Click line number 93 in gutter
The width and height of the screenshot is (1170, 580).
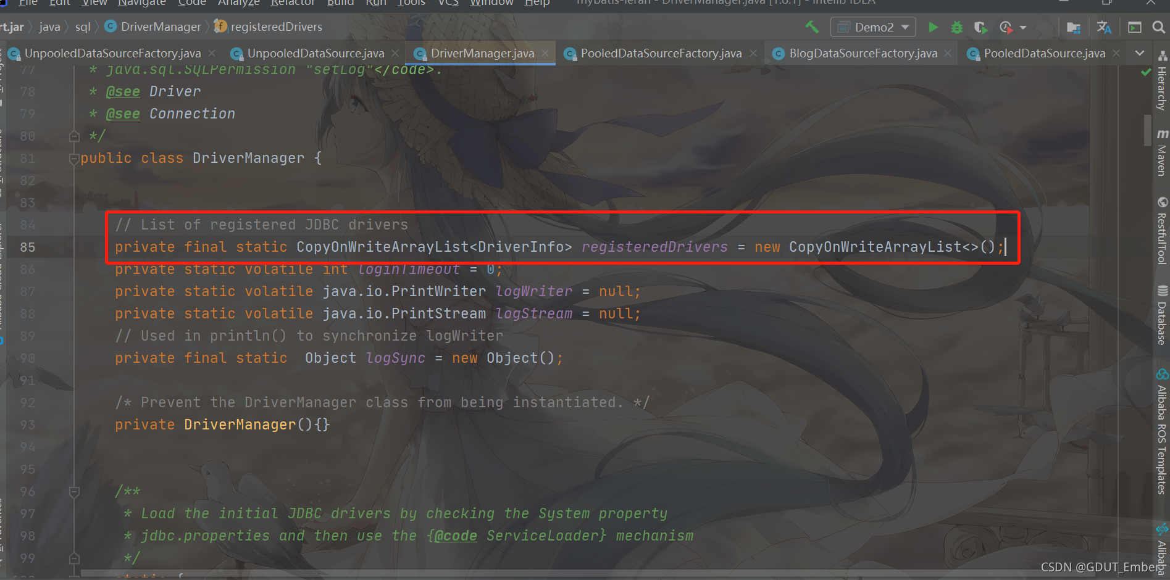point(27,425)
